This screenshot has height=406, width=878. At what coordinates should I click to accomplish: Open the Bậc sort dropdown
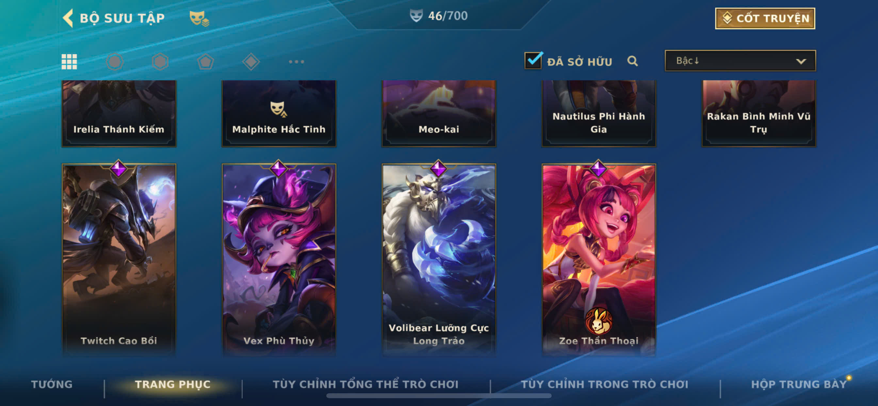coord(740,61)
